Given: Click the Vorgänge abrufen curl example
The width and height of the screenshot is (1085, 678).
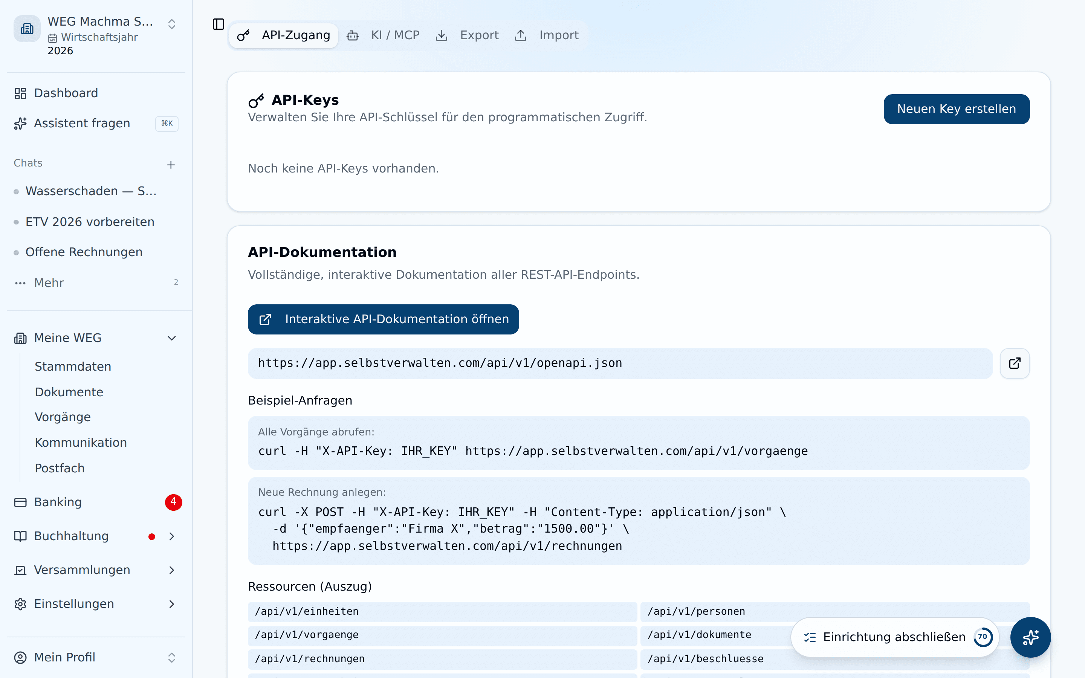Looking at the screenshot, I should click(639, 443).
